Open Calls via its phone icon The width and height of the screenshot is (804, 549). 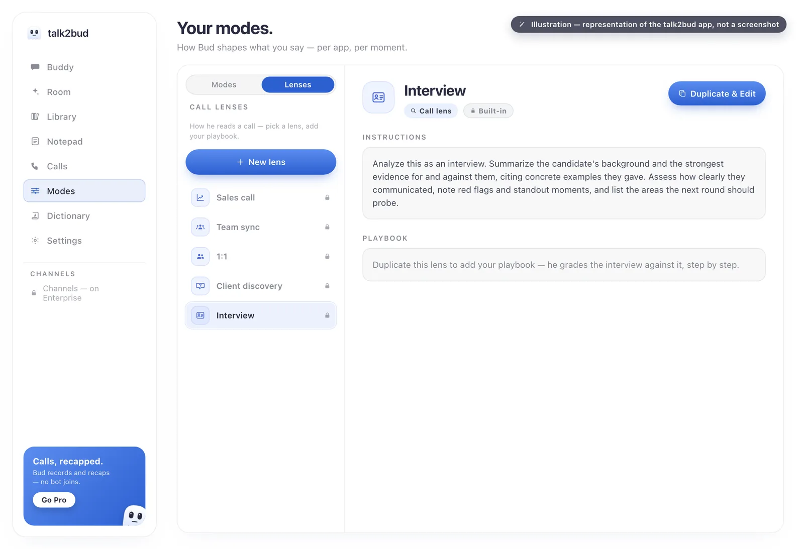tap(35, 166)
